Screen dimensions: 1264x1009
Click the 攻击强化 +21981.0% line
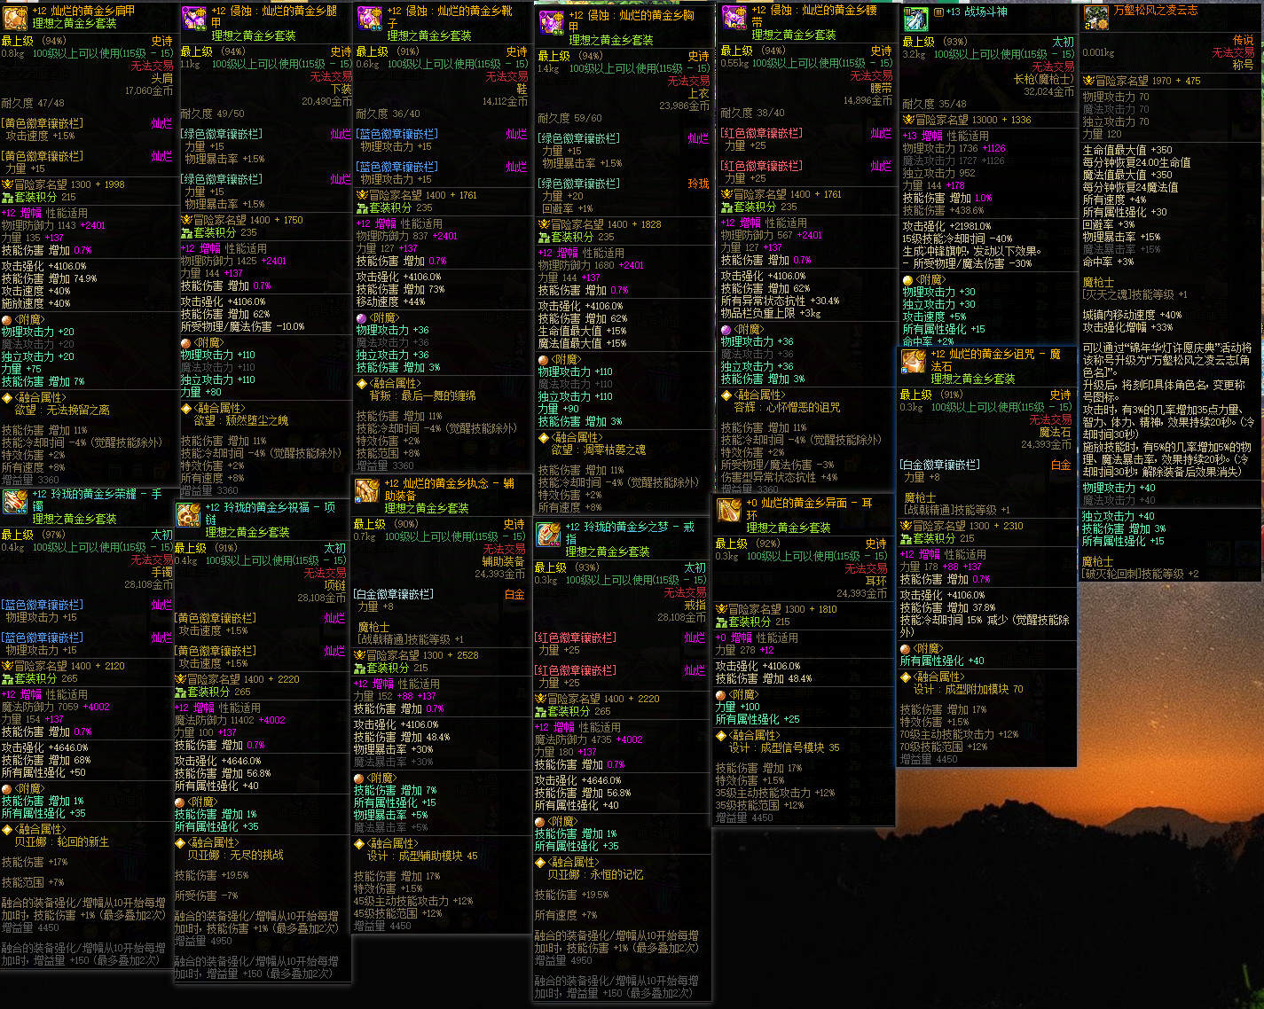tap(947, 226)
